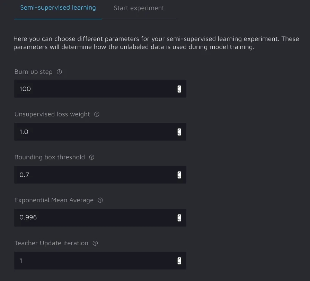Click the Burn up step input field
Viewport: 310px width, 281px height.
click(x=94, y=89)
